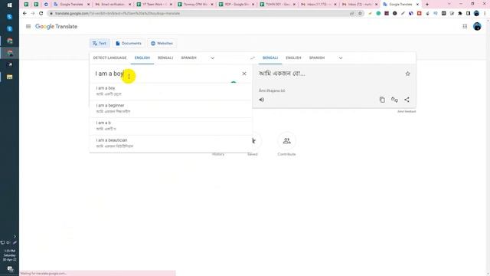The height and width of the screenshot is (276, 490).
Task: Select Bengali as target language
Action: tap(270, 58)
